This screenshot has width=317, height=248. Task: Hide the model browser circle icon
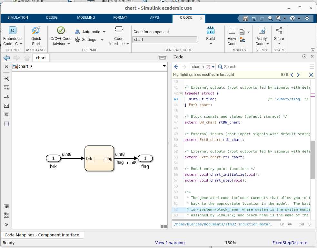tap(6, 66)
